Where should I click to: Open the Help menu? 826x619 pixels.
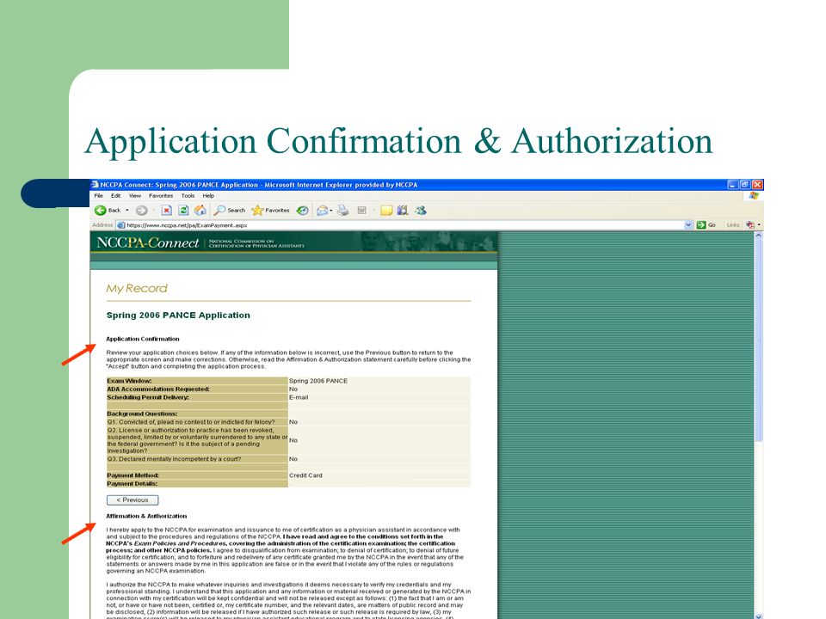click(208, 196)
